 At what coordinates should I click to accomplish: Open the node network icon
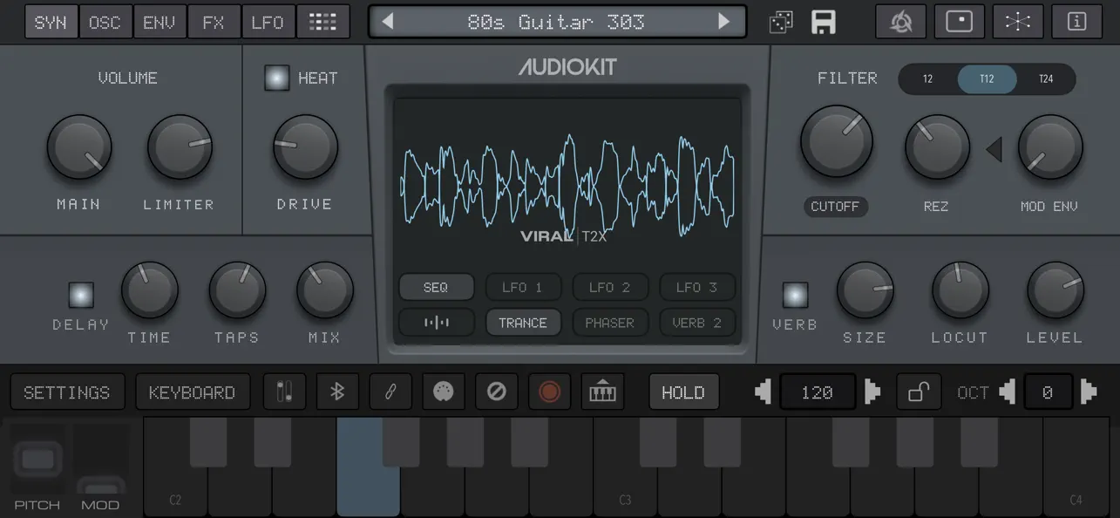point(1018,23)
